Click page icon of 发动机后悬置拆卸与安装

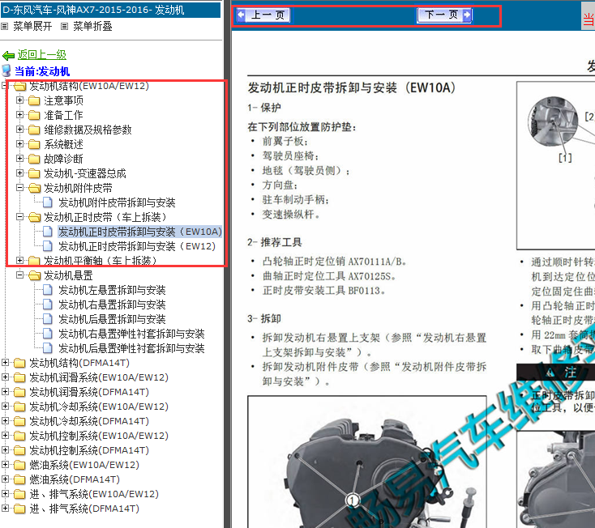point(48,319)
